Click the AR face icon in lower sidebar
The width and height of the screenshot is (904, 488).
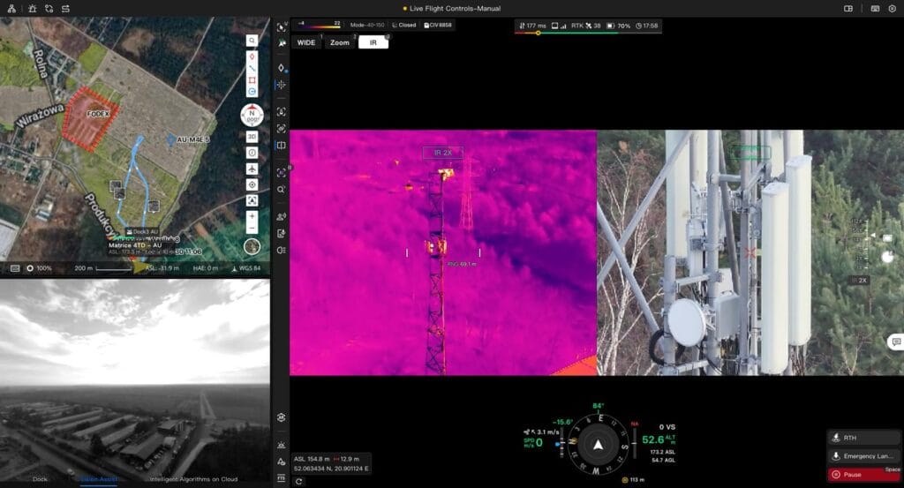coord(282,417)
